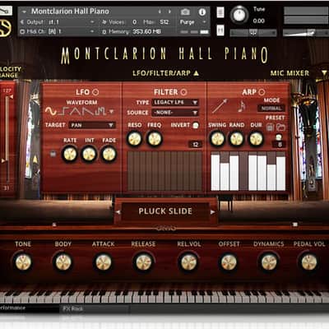Click the RELEASE knob
The image size is (329, 329).
[144, 262]
